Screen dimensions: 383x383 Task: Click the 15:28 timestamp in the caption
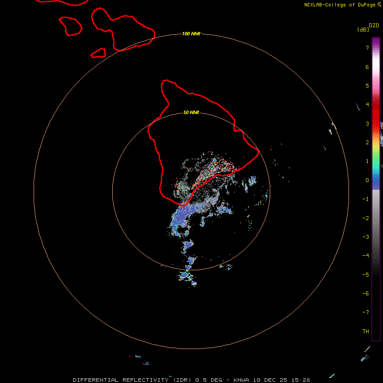point(301,380)
